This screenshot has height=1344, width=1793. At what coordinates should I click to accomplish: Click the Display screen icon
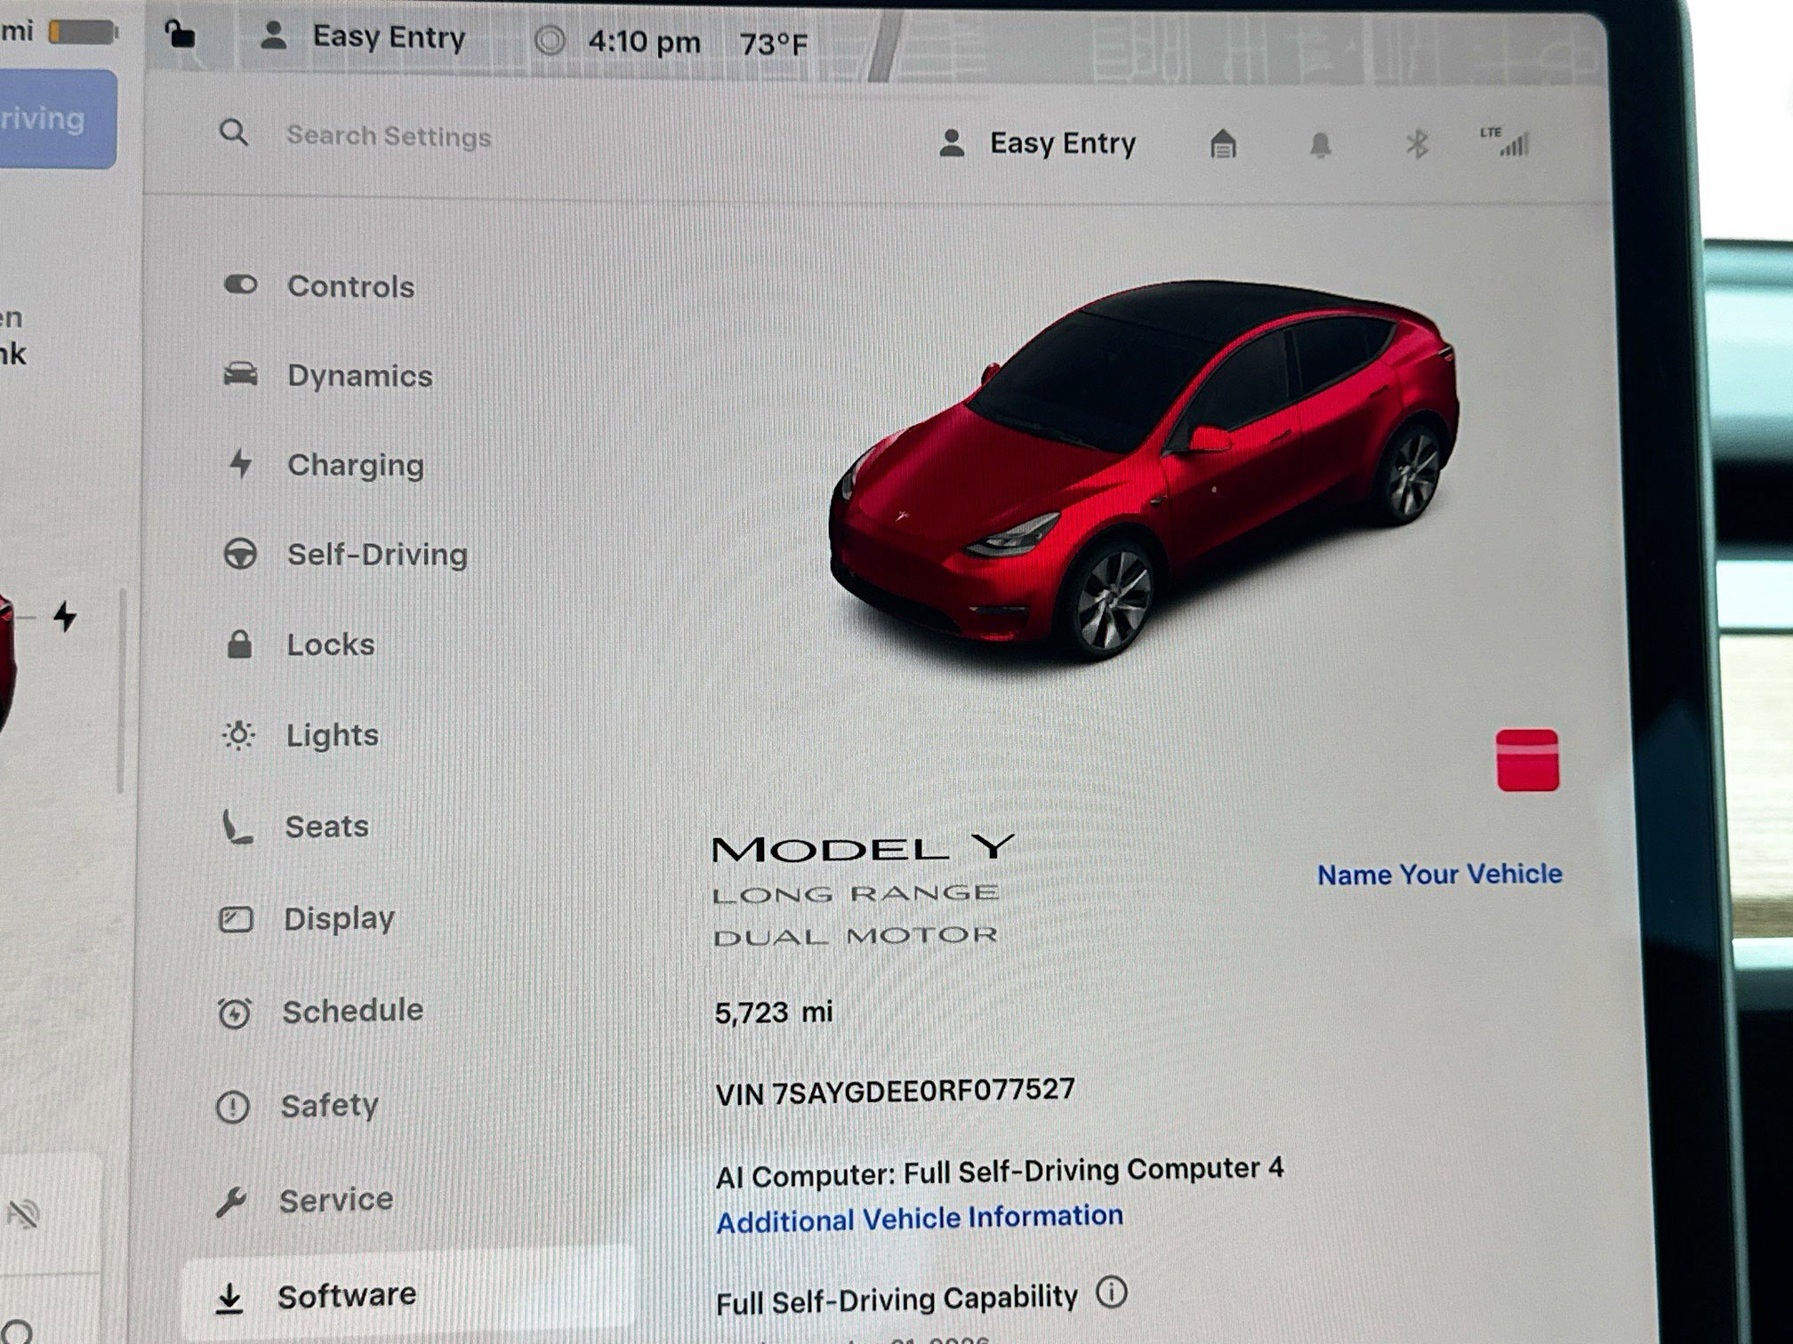236,918
